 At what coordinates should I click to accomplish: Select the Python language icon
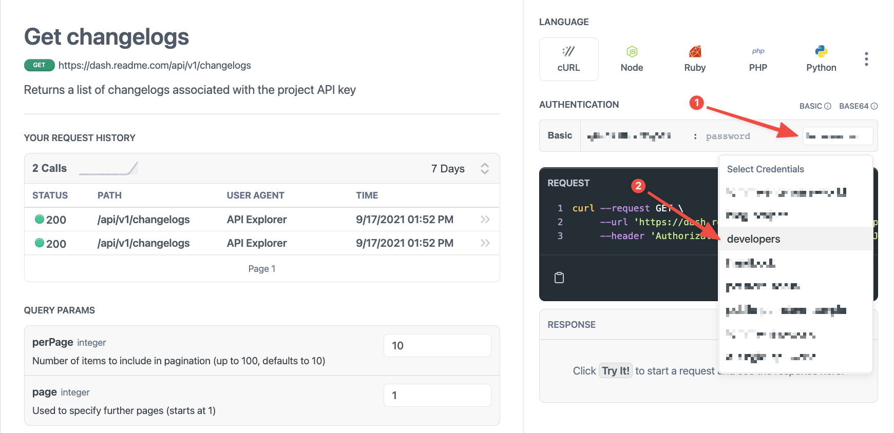pos(821,52)
